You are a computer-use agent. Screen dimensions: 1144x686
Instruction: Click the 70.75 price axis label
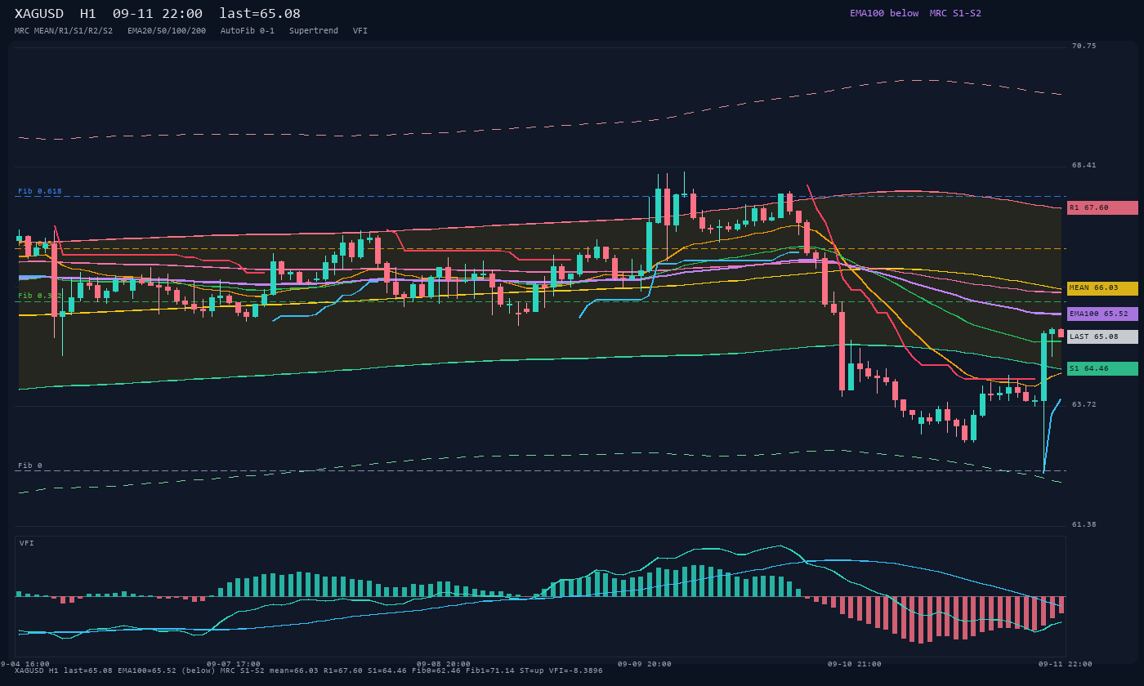click(x=1084, y=46)
